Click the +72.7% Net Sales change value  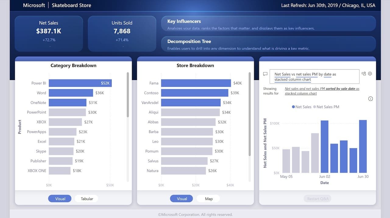[49, 40]
